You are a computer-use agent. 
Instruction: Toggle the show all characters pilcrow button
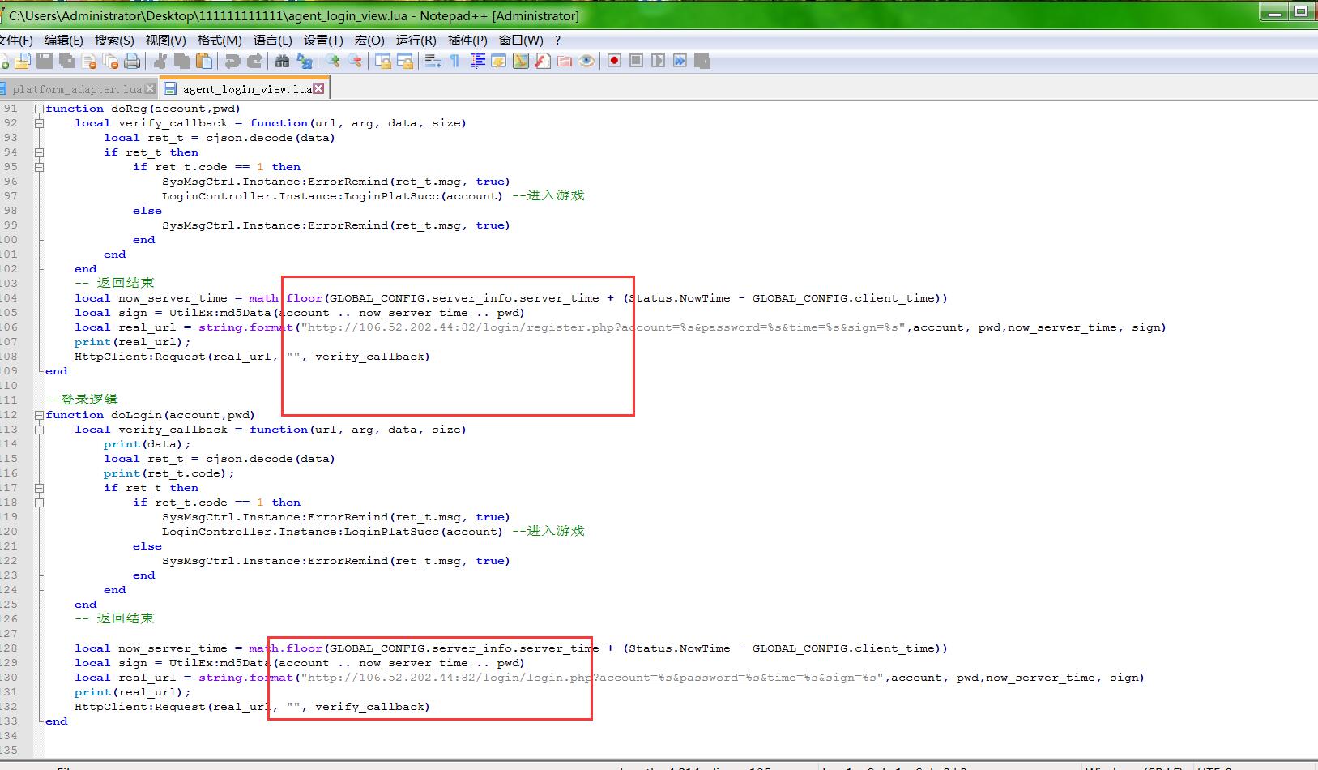[x=454, y=61]
